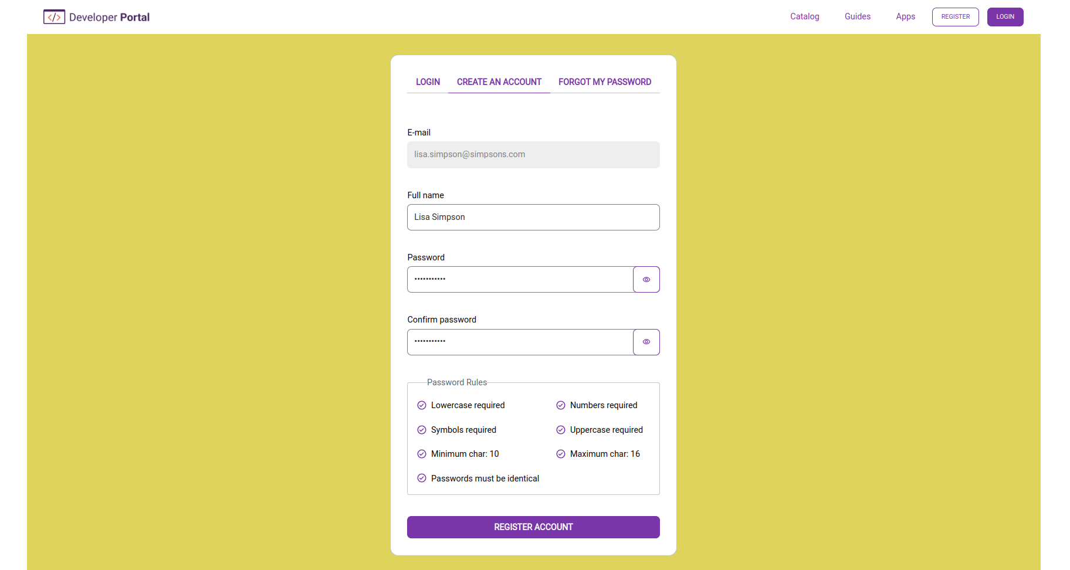Reveal the Confirm password field contents
Image resolution: width=1070 pixels, height=570 pixels.
(646, 341)
